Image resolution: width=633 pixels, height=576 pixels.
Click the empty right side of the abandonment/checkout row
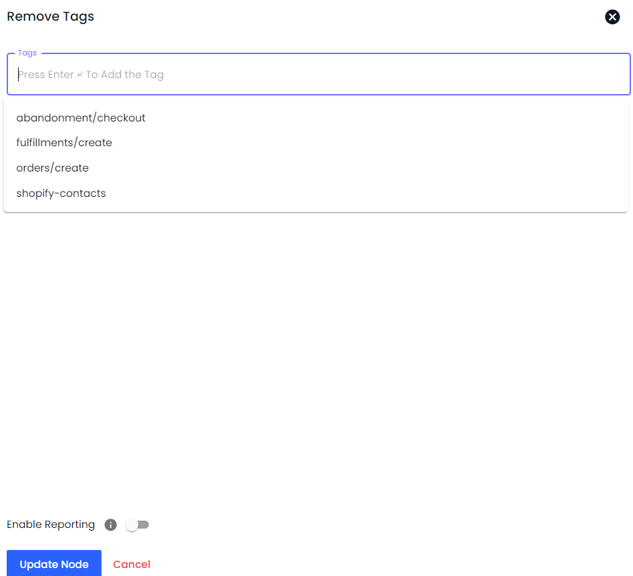point(467,118)
